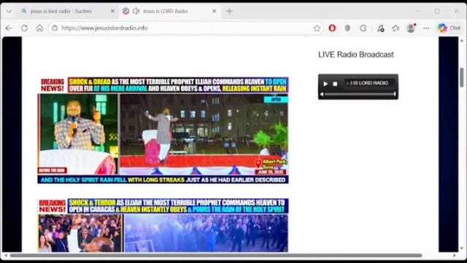Open the Fiji instant rain breaking news banner

[x=163, y=130]
